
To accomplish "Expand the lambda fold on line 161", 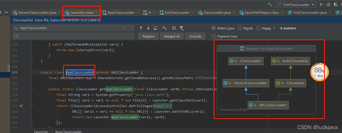I will pos(31,106).
